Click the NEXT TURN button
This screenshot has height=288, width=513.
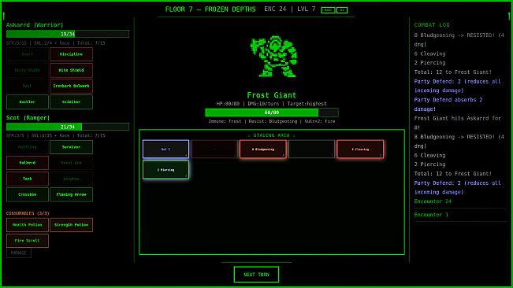click(x=257, y=275)
